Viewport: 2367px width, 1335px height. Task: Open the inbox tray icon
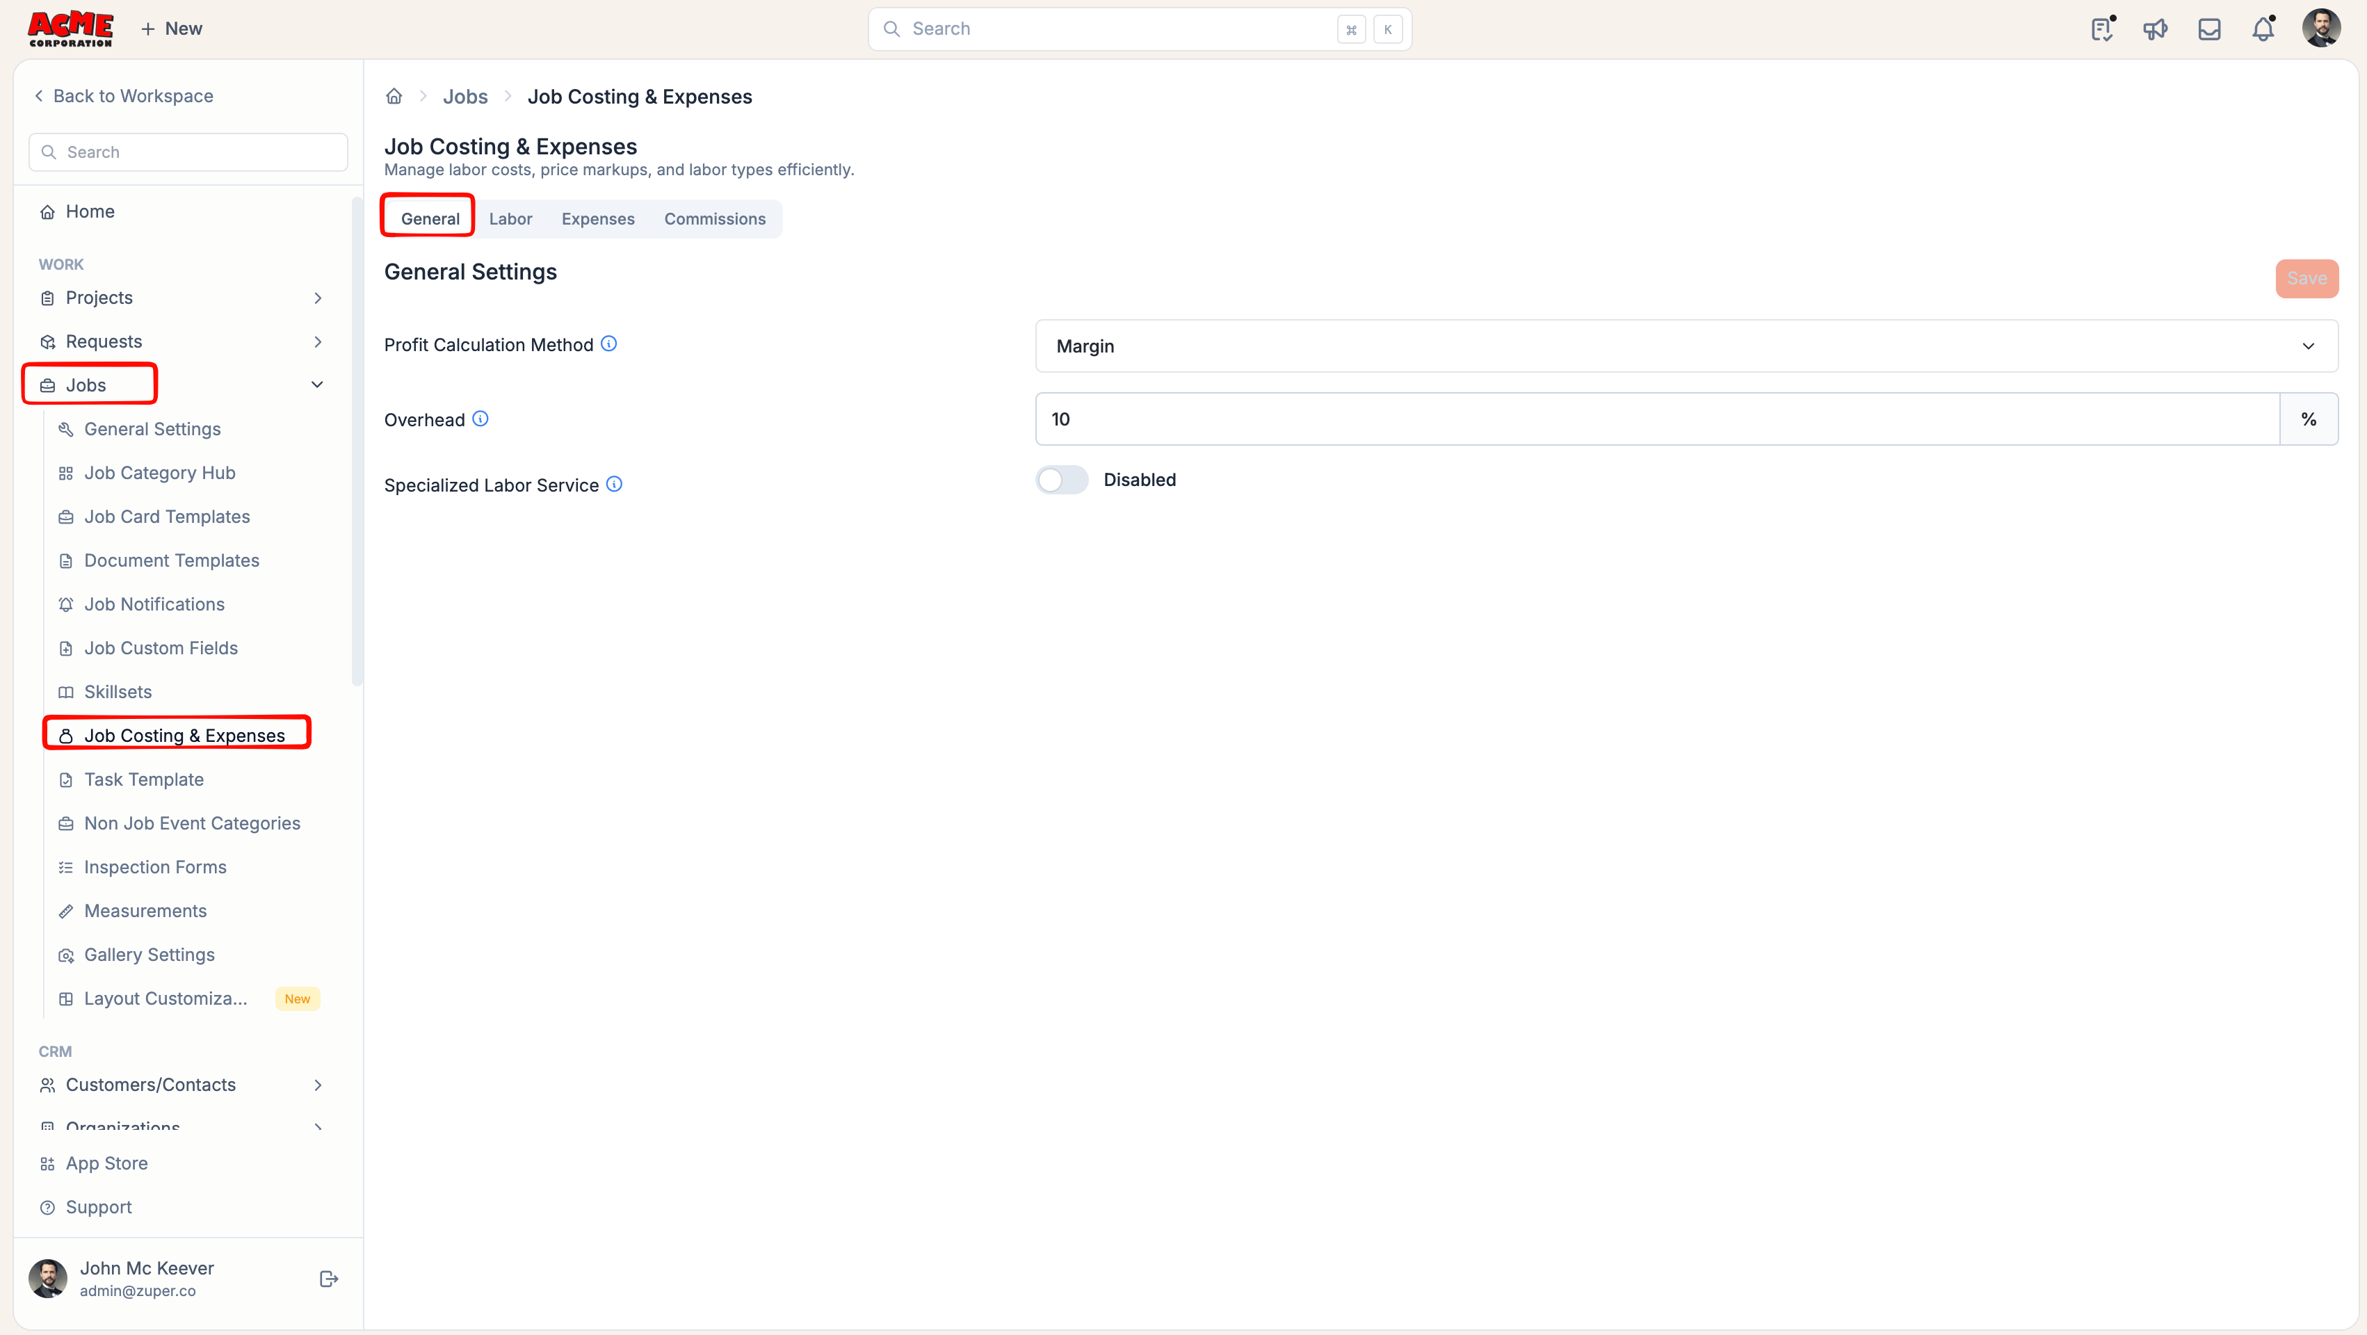(2209, 29)
